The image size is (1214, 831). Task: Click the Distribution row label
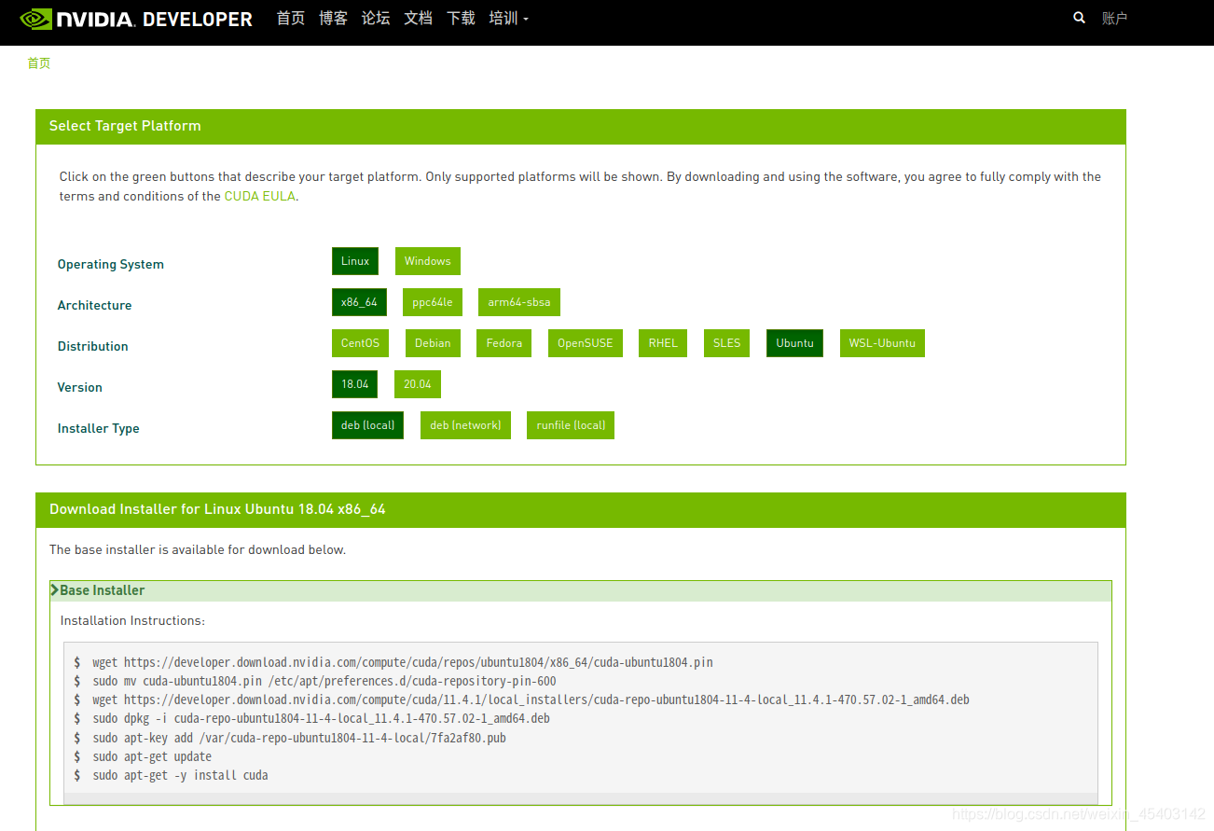coord(93,347)
